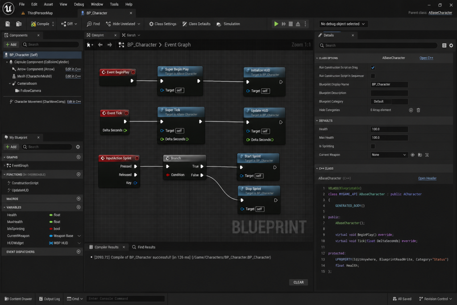Collapse the Variables section
The height and width of the screenshot is (305, 457).
(4, 208)
